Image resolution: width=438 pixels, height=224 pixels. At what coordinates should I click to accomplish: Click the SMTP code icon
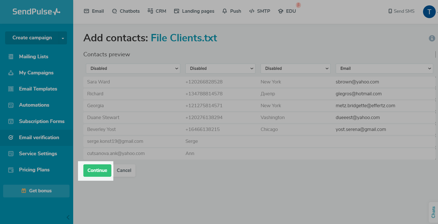pyautogui.click(x=252, y=11)
